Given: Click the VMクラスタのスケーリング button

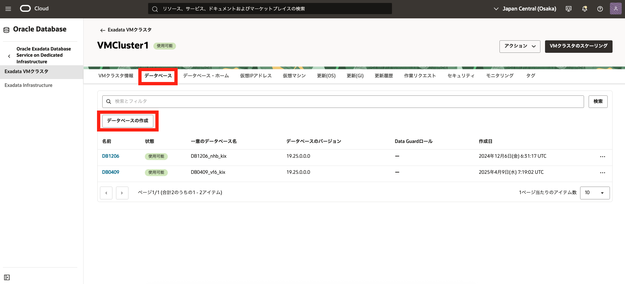Looking at the screenshot, I should tap(578, 46).
